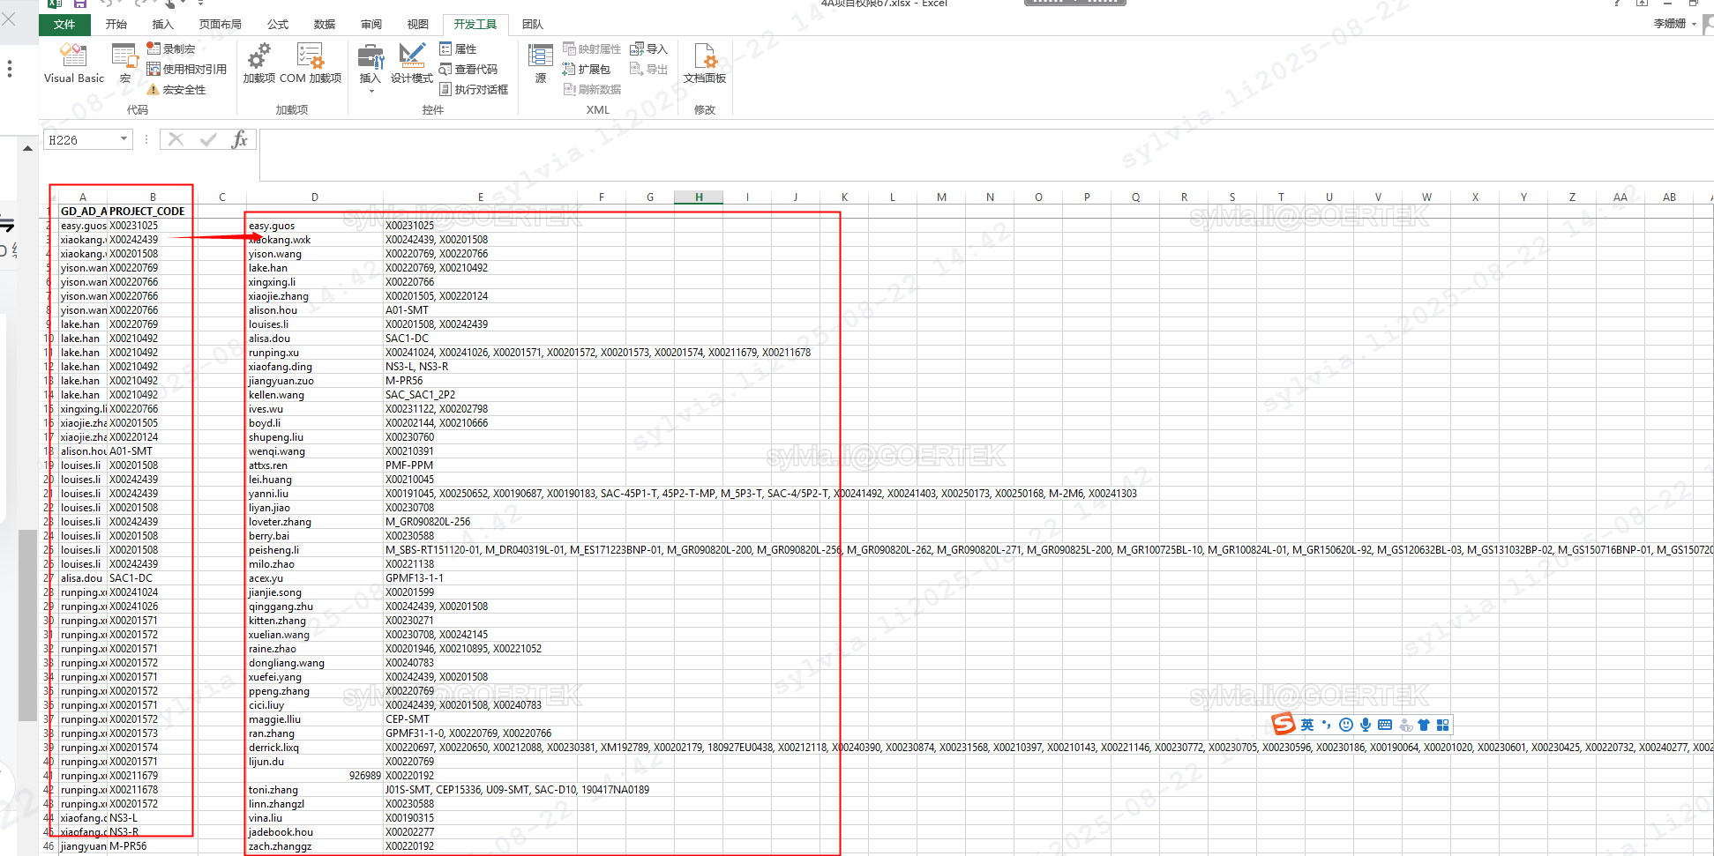Toggle Use Relative References (使用相对引用)
1714x856 pixels.
point(186,69)
